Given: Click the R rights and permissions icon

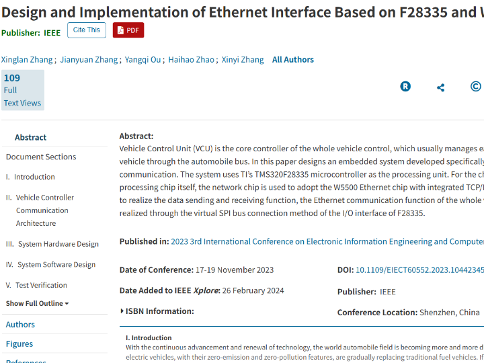Looking at the screenshot, I should point(405,87).
